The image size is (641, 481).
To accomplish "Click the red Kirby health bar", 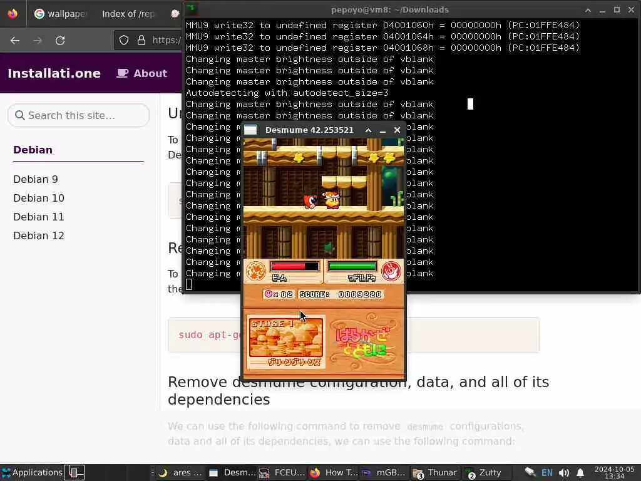I will (294, 266).
